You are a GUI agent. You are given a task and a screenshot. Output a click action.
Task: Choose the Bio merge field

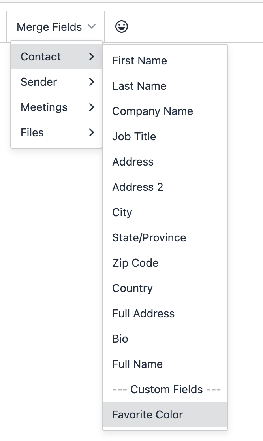coord(165,339)
